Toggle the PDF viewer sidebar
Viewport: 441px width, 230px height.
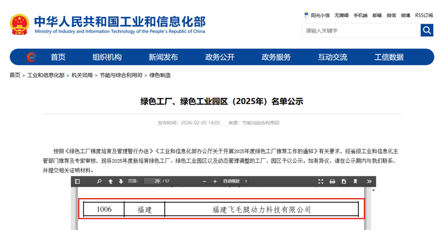77,181
